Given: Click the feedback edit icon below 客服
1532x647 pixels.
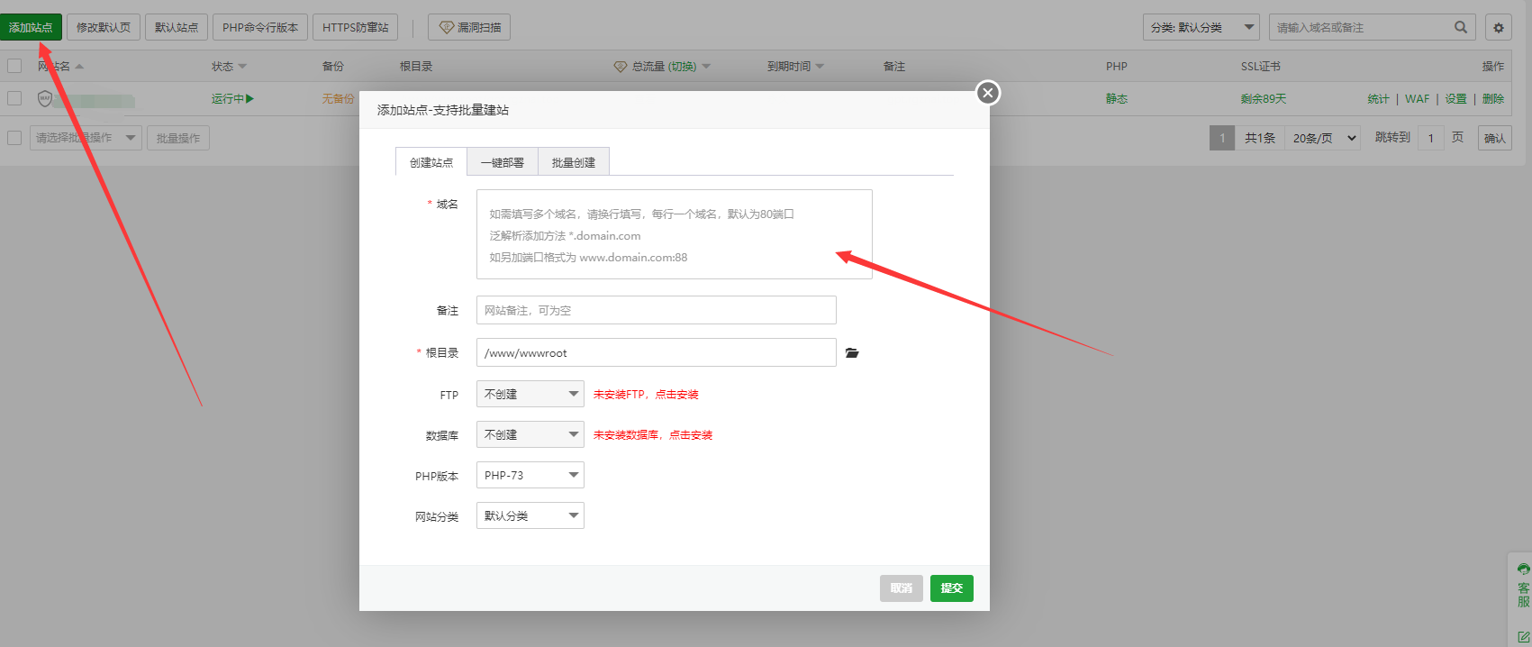Looking at the screenshot, I should (1523, 636).
